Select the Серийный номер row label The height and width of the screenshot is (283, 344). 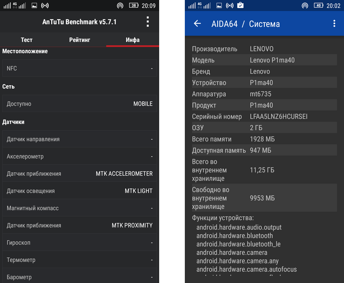(217, 117)
